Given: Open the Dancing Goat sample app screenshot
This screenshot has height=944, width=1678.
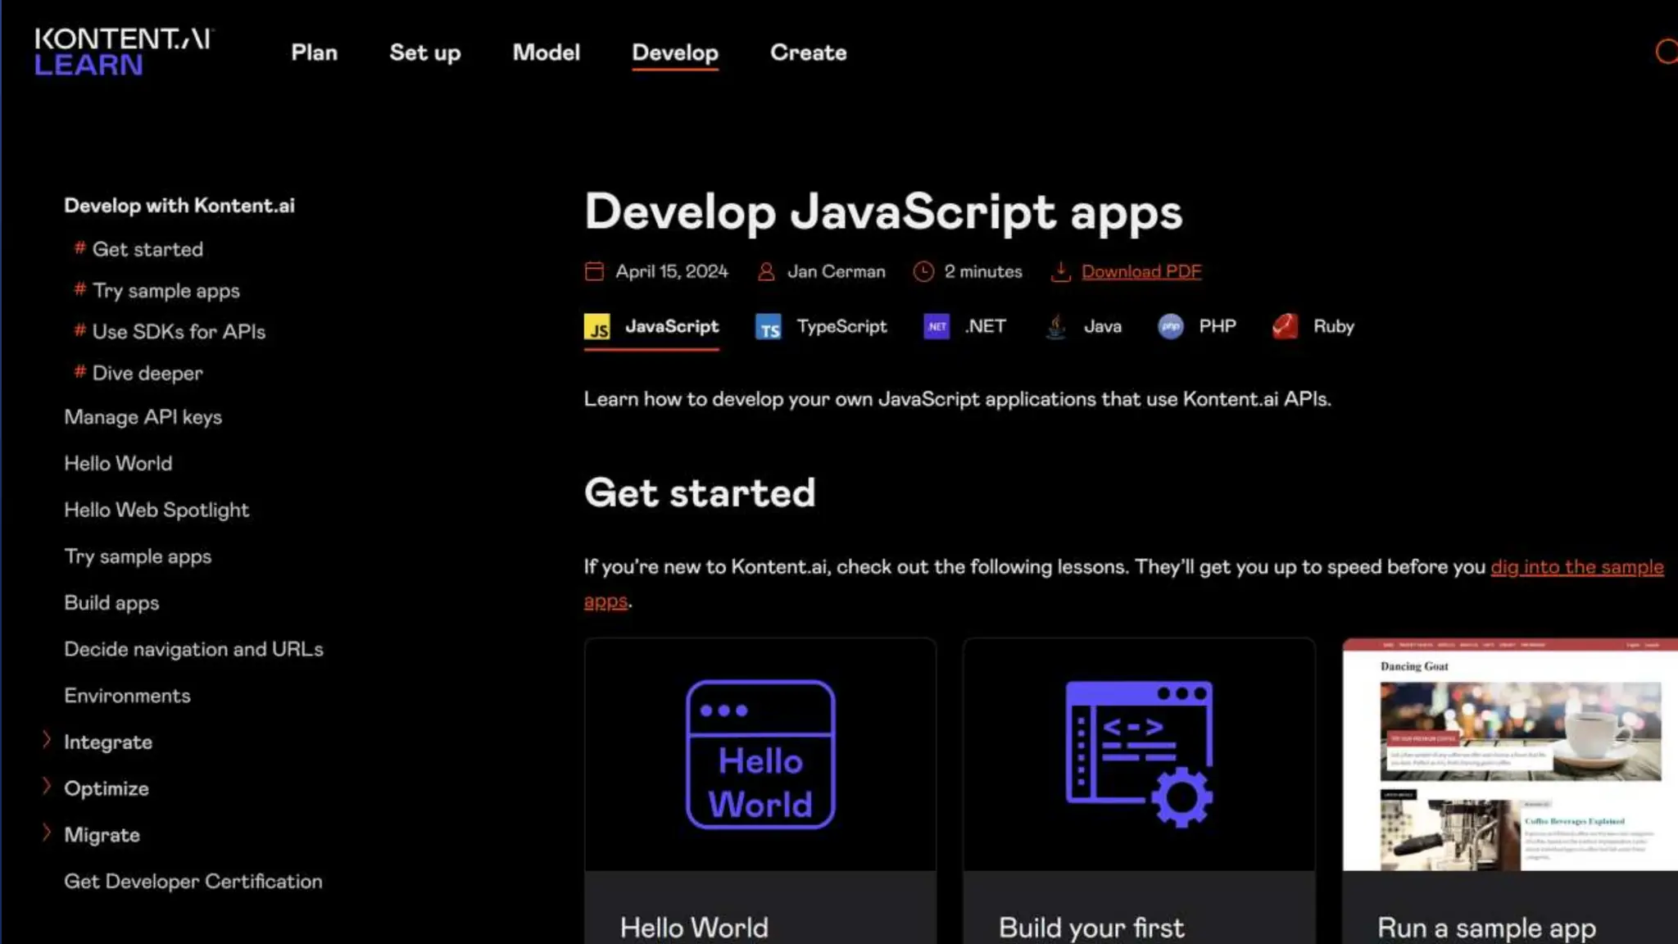Looking at the screenshot, I should point(1510,755).
